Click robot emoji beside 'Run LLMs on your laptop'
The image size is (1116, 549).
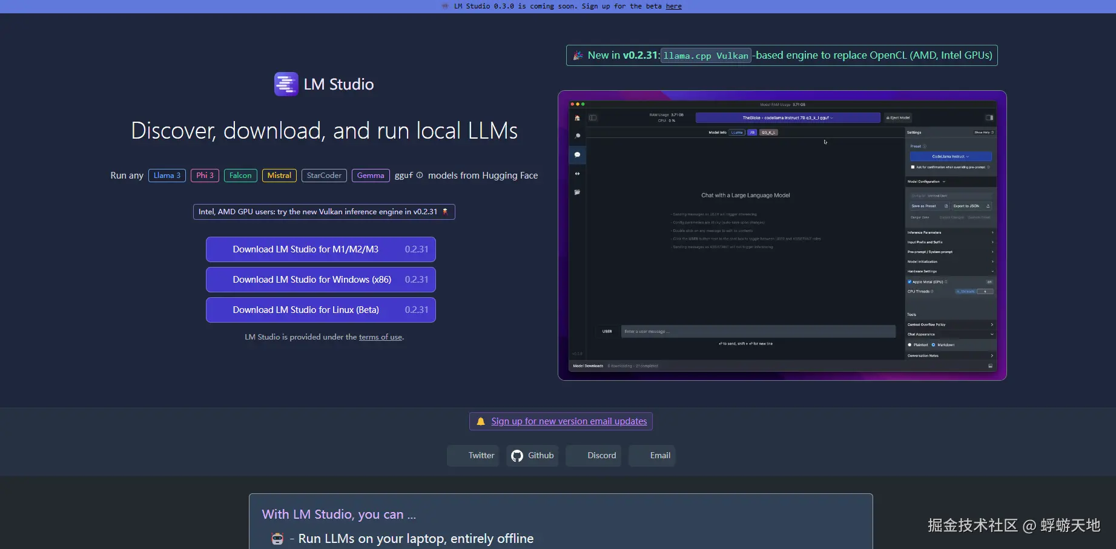277,539
